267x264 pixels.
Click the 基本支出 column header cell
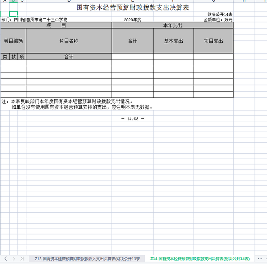(x=173, y=41)
